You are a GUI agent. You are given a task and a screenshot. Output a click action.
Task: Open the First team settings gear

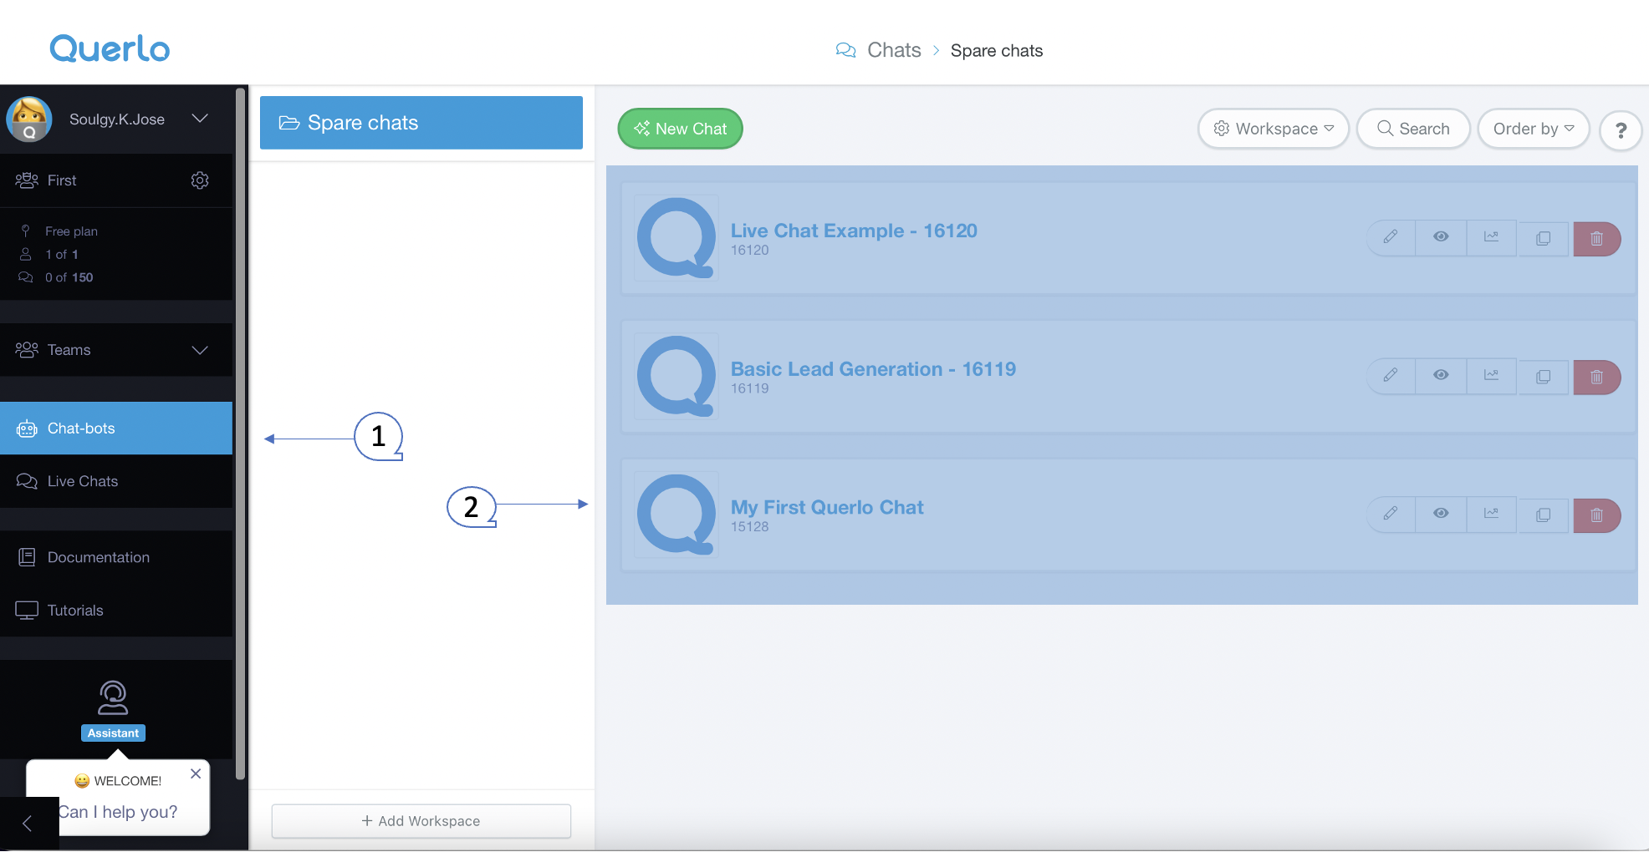(x=200, y=180)
